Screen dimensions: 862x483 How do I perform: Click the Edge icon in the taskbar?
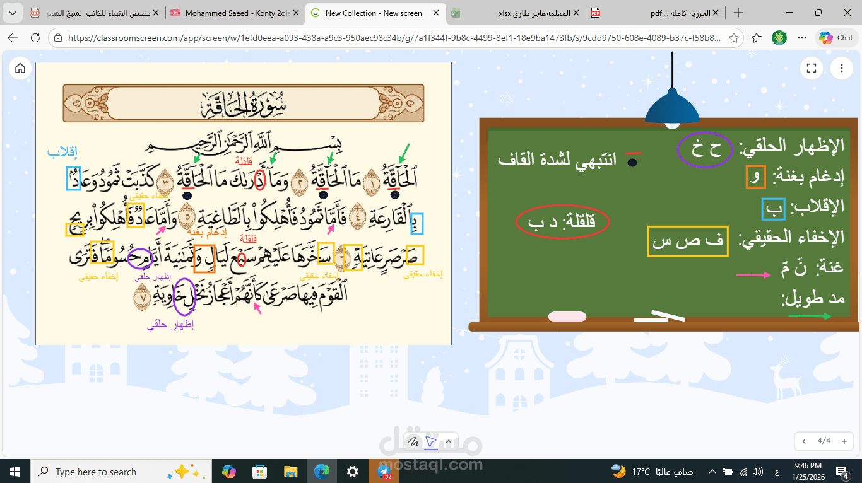[322, 472]
